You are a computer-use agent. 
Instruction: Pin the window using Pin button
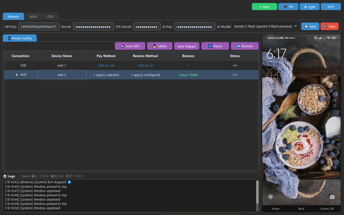288,7
